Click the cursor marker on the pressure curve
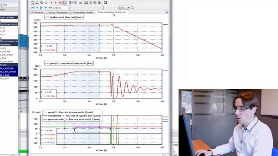This screenshot has height=156, width=278. pyautogui.click(x=99, y=72)
